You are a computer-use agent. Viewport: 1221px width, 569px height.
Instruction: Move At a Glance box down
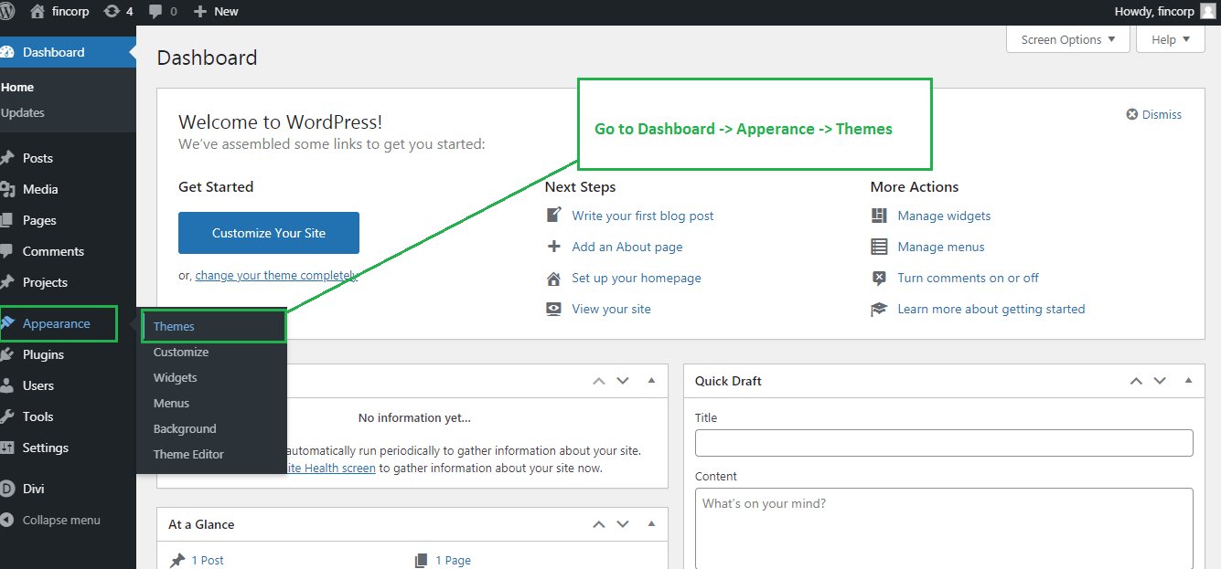click(x=623, y=524)
